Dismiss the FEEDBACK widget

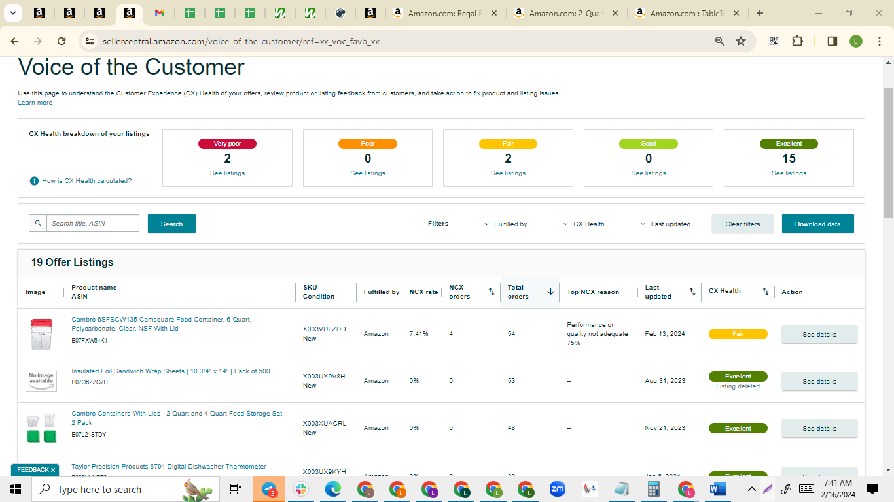click(53, 470)
